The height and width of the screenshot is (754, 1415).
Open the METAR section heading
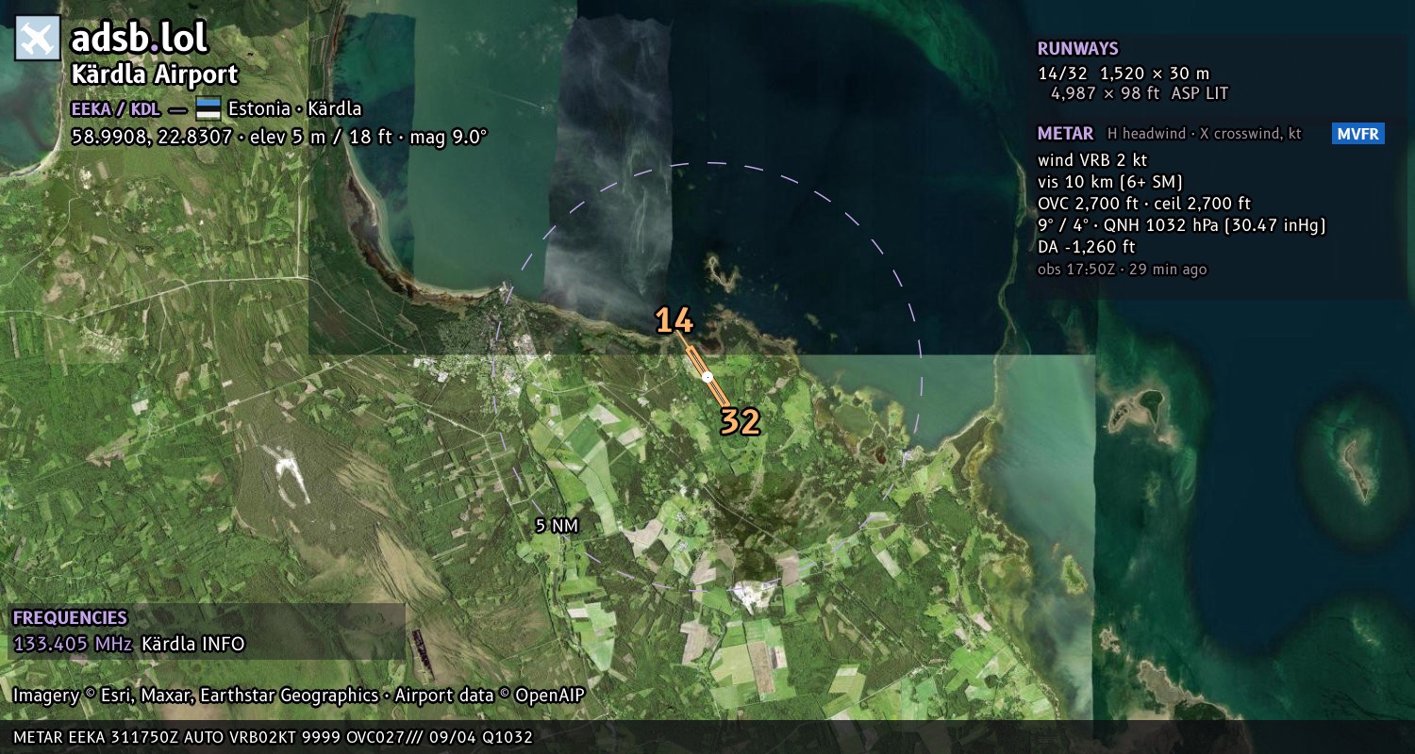(1066, 134)
